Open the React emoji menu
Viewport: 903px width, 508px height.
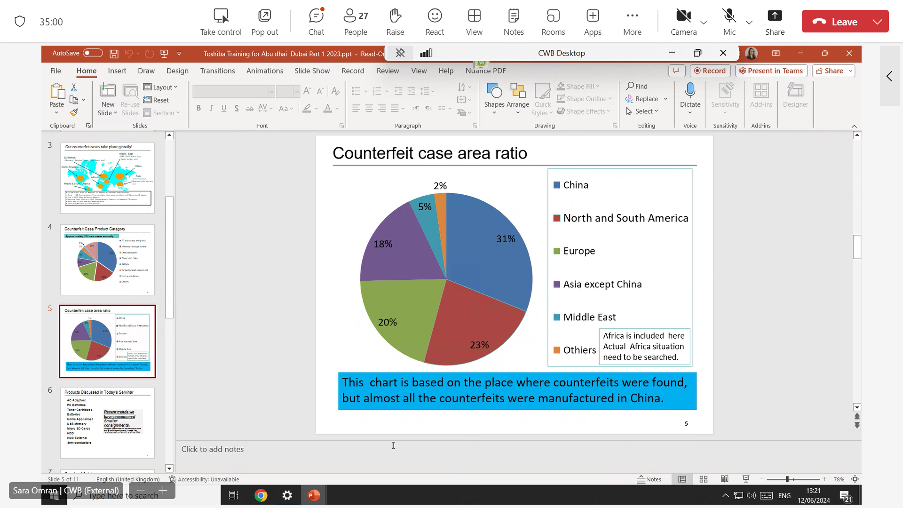[435, 22]
